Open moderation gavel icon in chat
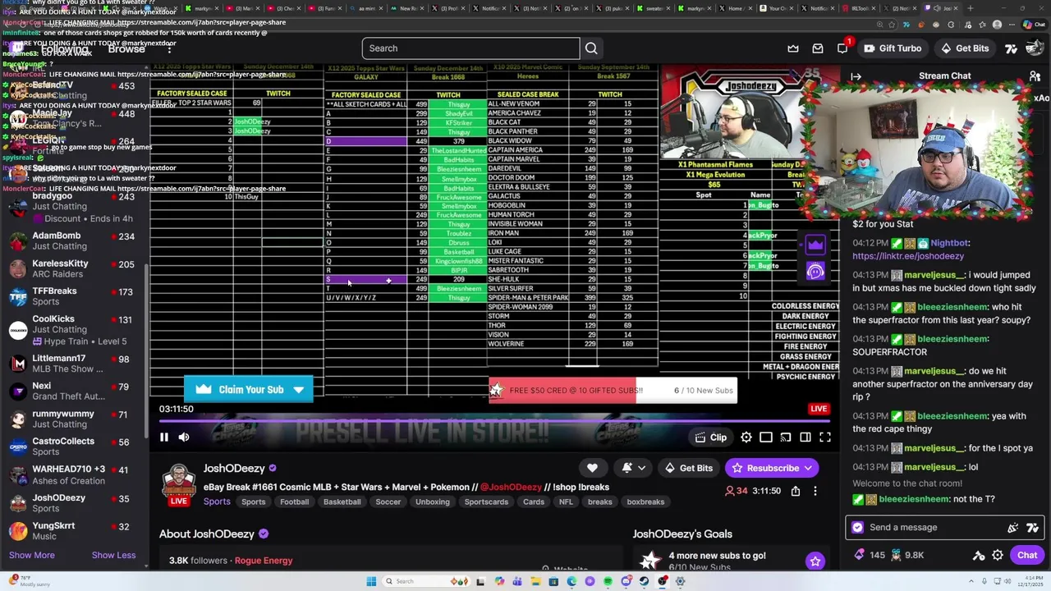 [979, 556]
